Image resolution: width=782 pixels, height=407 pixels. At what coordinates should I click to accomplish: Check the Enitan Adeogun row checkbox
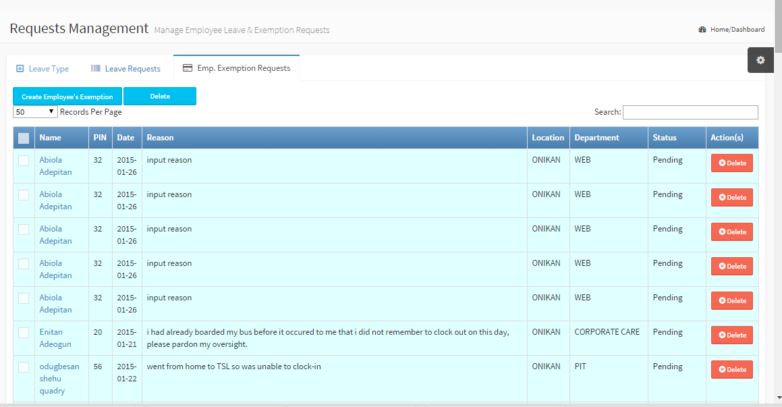pyautogui.click(x=24, y=333)
